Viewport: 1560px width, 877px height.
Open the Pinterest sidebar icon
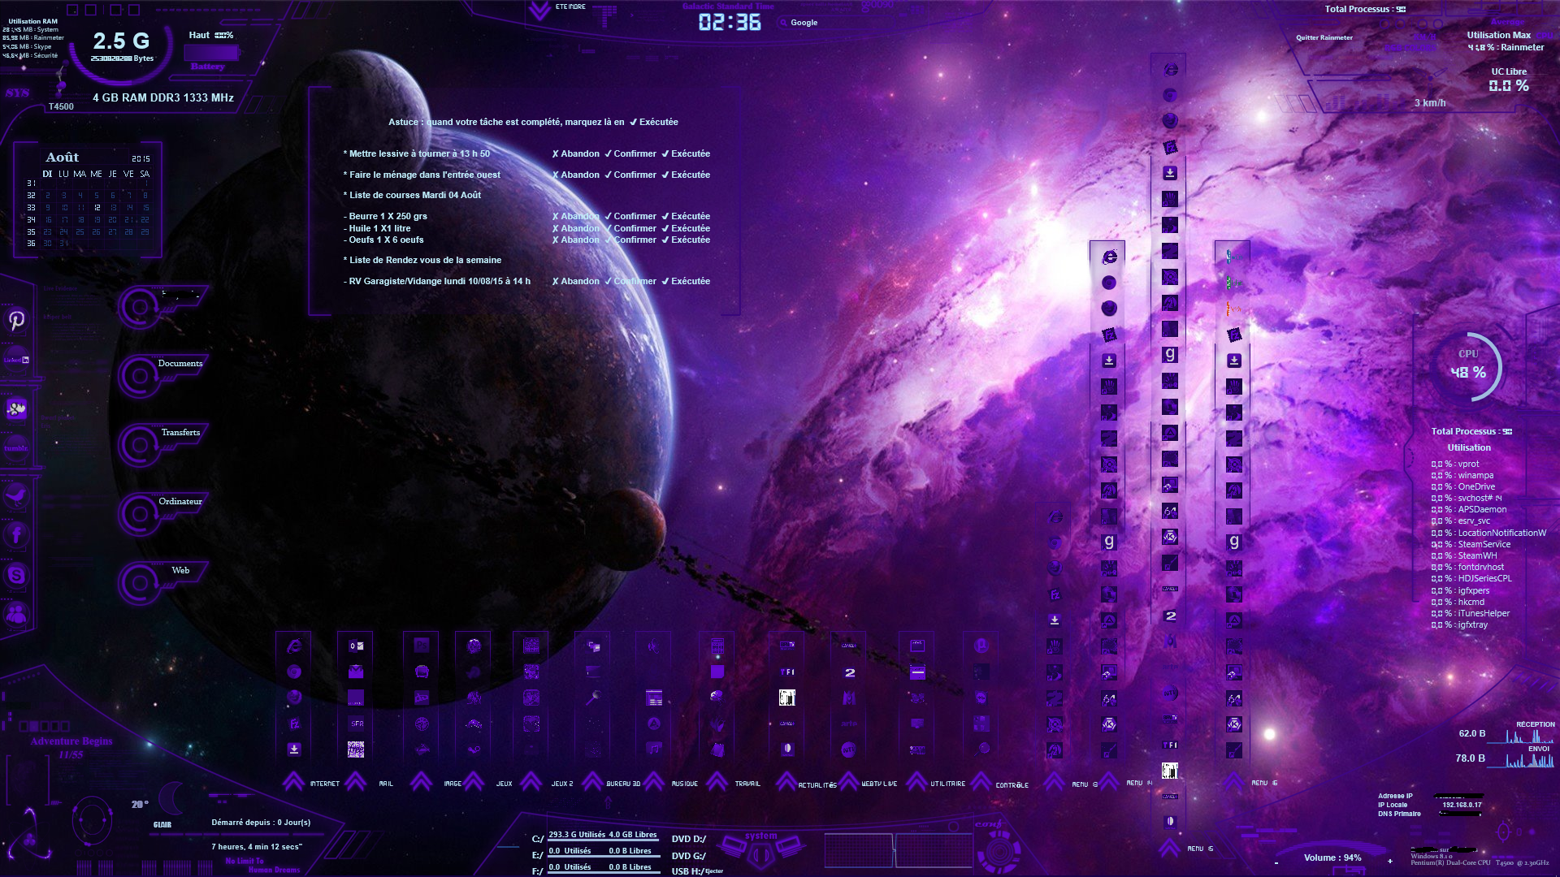pos(17,320)
